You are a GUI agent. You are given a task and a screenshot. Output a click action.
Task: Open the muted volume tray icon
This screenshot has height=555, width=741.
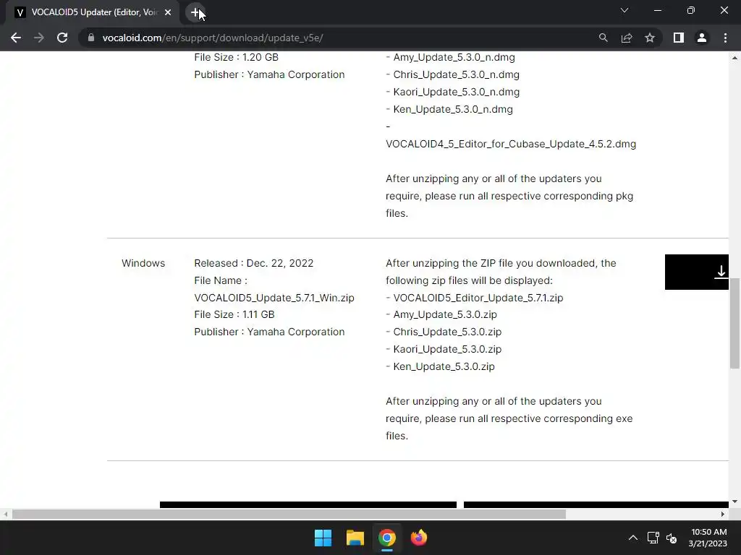(x=672, y=538)
